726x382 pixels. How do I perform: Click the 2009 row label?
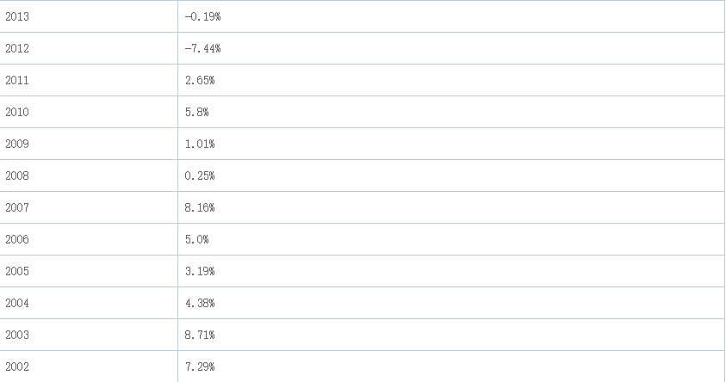point(17,144)
